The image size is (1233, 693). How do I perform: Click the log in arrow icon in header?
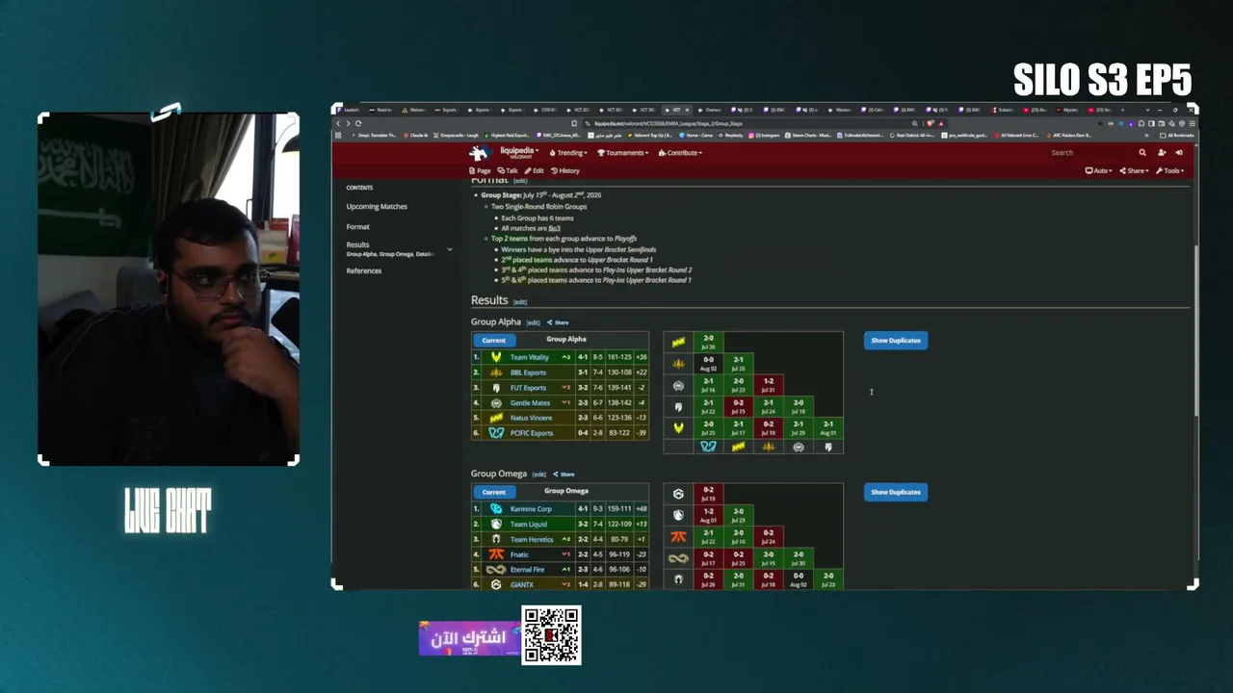[x=1179, y=153]
